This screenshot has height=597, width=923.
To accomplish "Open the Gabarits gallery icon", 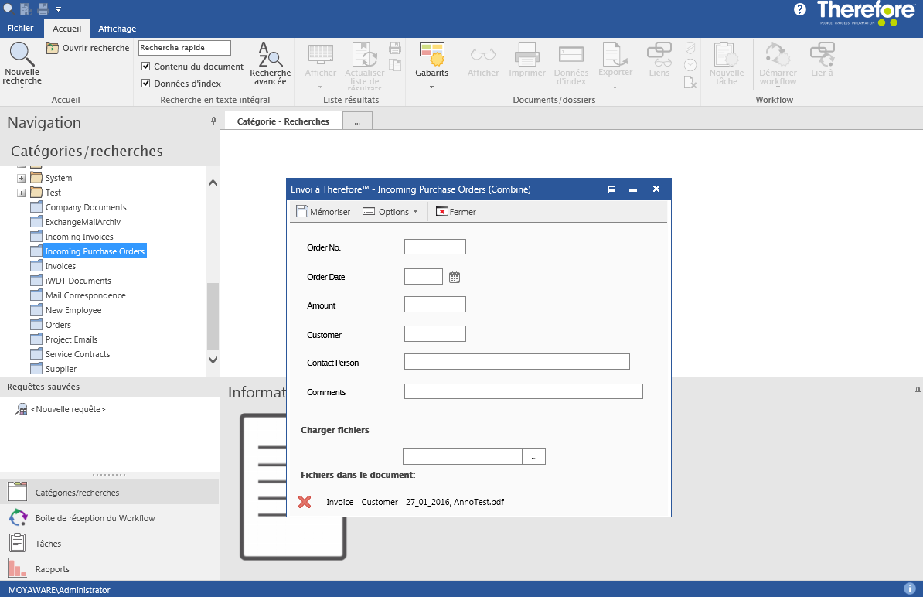I will [x=431, y=60].
